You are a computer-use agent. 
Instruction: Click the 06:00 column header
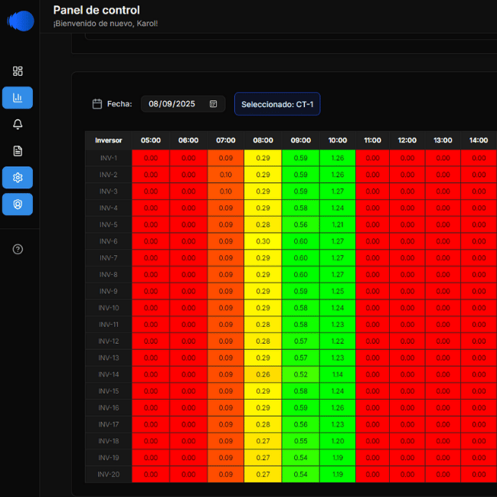click(188, 140)
